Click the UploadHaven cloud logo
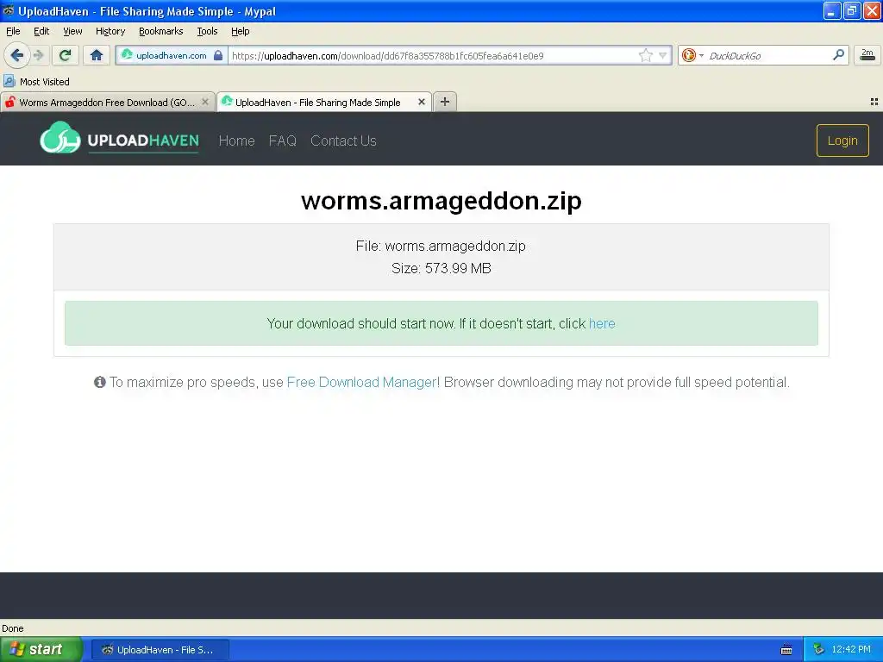The image size is (883, 662). (59, 138)
